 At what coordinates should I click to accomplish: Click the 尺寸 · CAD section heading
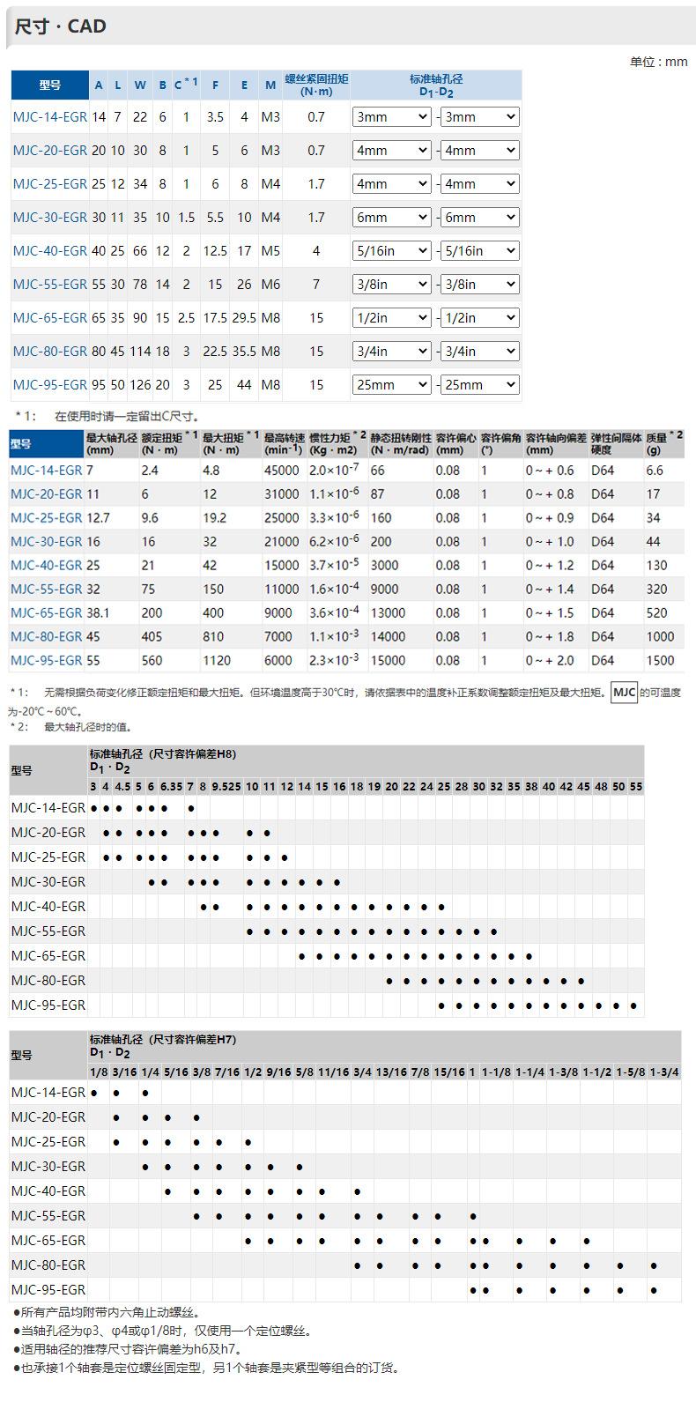pos(60,26)
